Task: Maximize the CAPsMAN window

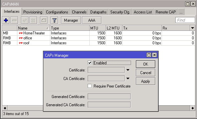Action: click(x=188, y=4)
